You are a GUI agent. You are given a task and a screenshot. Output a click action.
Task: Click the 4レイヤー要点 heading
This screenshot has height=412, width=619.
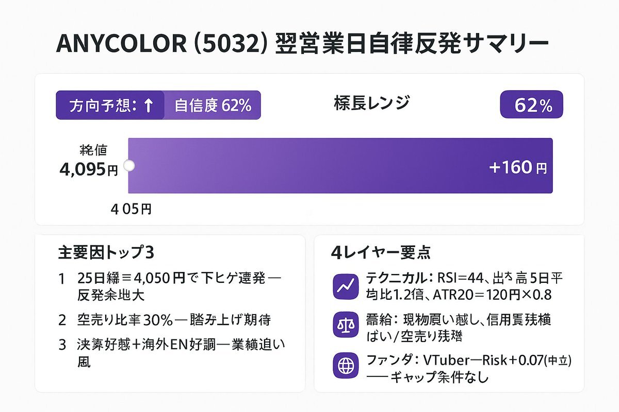pos(381,252)
